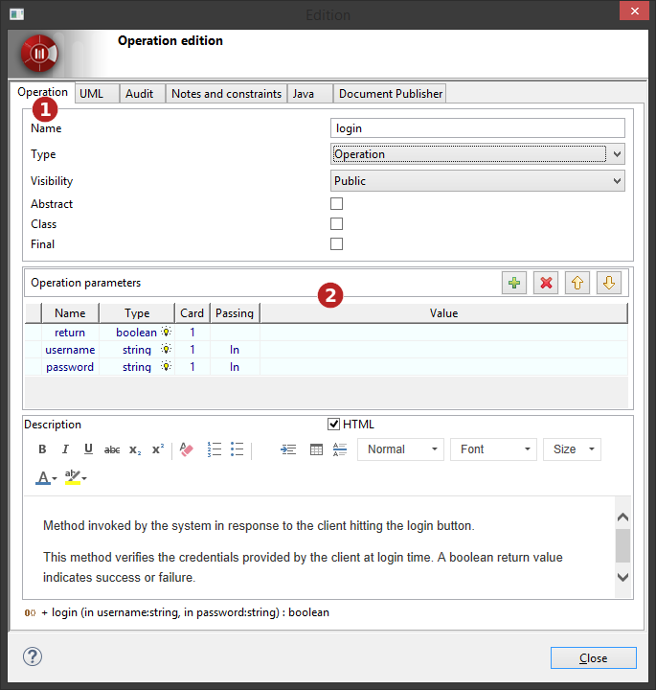Click the remove formatting eraser icon
Image resolution: width=656 pixels, height=690 pixels.
[186, 449]
